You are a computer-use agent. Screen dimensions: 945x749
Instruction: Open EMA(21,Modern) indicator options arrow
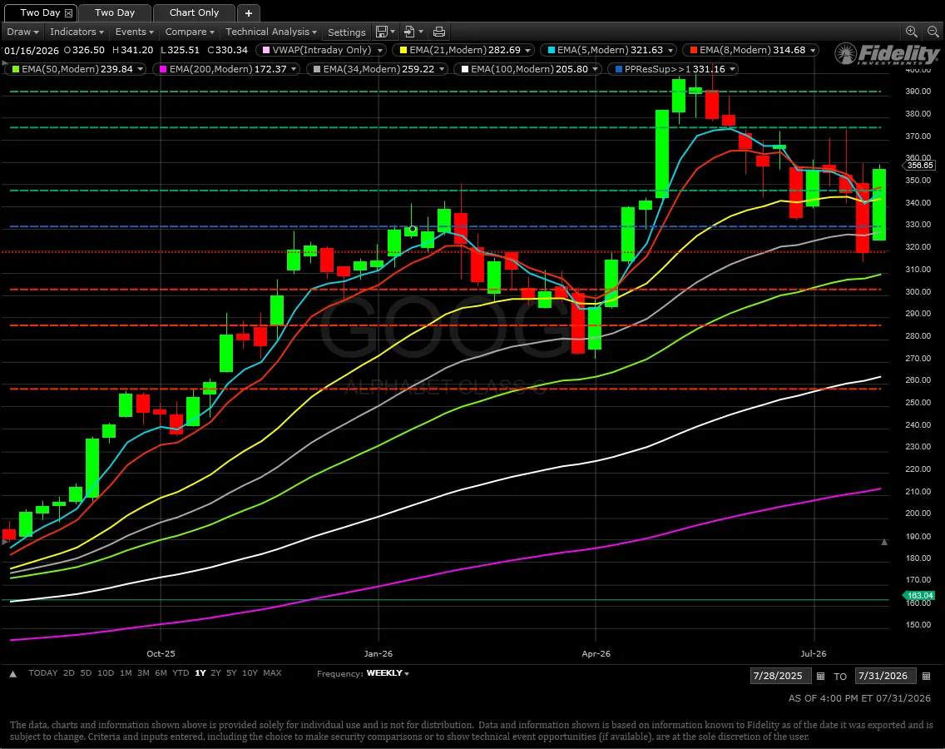click(x=528, y=51)
